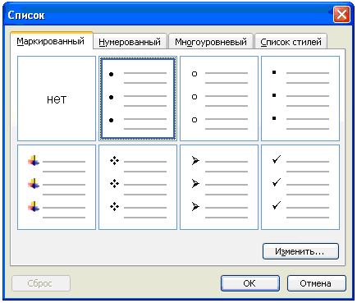The image size is (357, 303).
Task: Choose the solid round bullet style
Action: pyautogui.click(x=138, y=99)
